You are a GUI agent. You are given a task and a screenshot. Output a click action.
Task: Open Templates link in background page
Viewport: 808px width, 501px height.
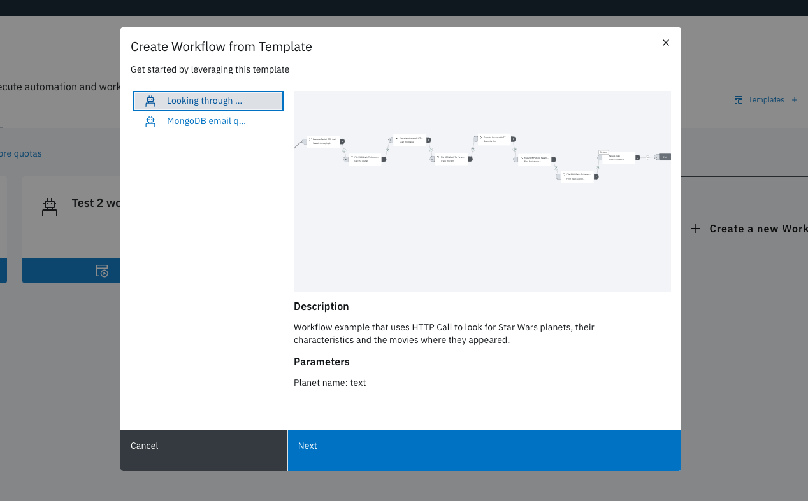pos(766,100)
